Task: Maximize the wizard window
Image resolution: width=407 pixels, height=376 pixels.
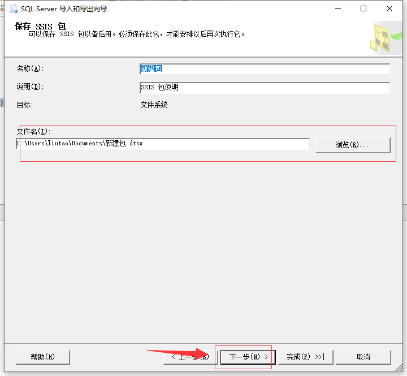Action: pyautogui.click(x=363, y=8)
